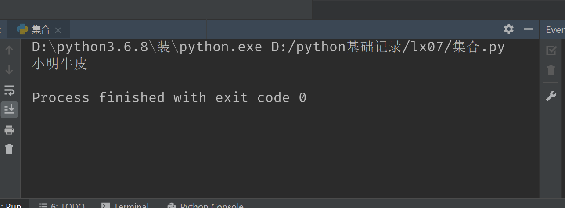Open Run panel gear settings menu
565x208 pixels.
(x=509, y=29)
